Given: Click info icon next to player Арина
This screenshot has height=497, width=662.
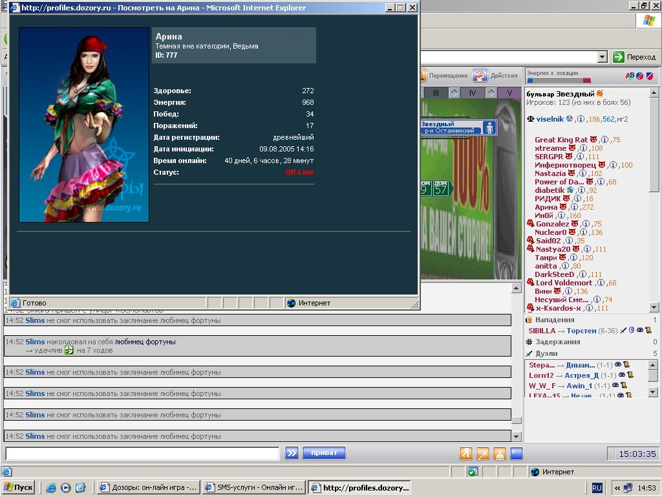Looking at the screenshot, I should pos(576,207).
